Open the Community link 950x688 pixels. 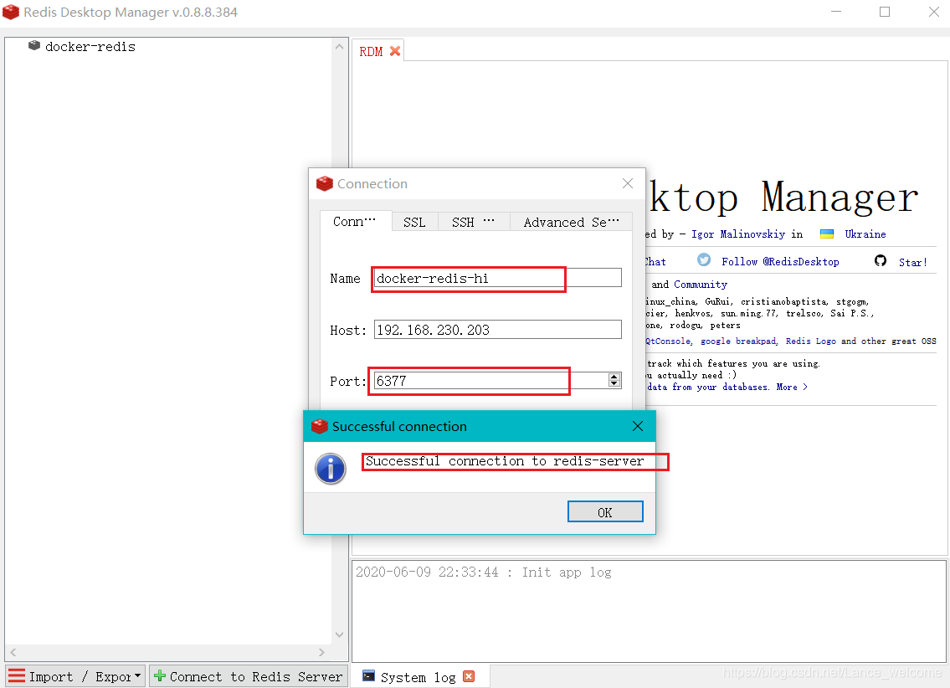click(x=701, y=285)
